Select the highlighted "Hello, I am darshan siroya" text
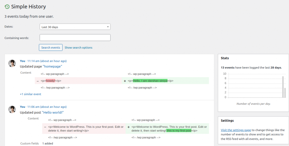289x146 pixels. tap(150, 81)
